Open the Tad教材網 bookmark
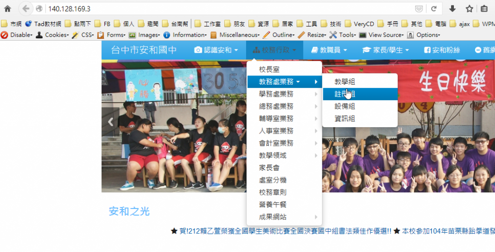 (43, 24)
